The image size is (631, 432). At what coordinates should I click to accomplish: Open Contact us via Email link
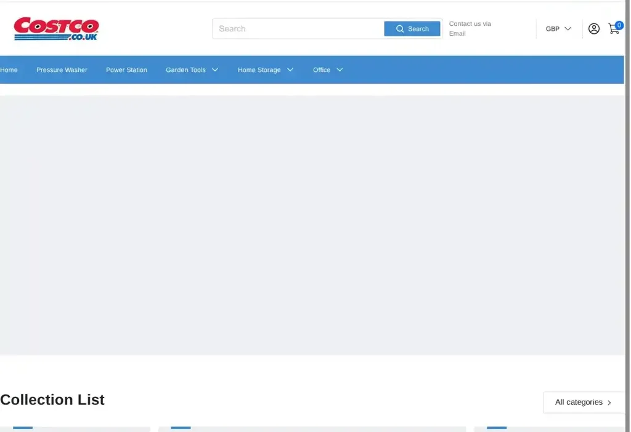click(470, 28)
